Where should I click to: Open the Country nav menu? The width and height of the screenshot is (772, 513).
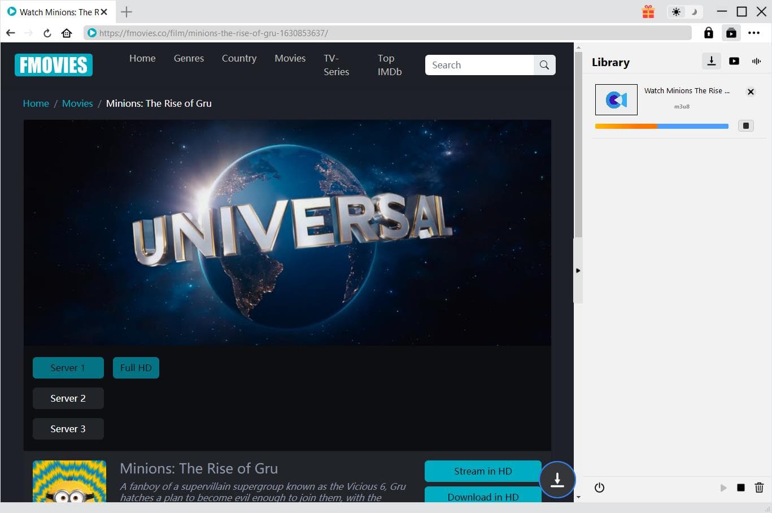239,58
